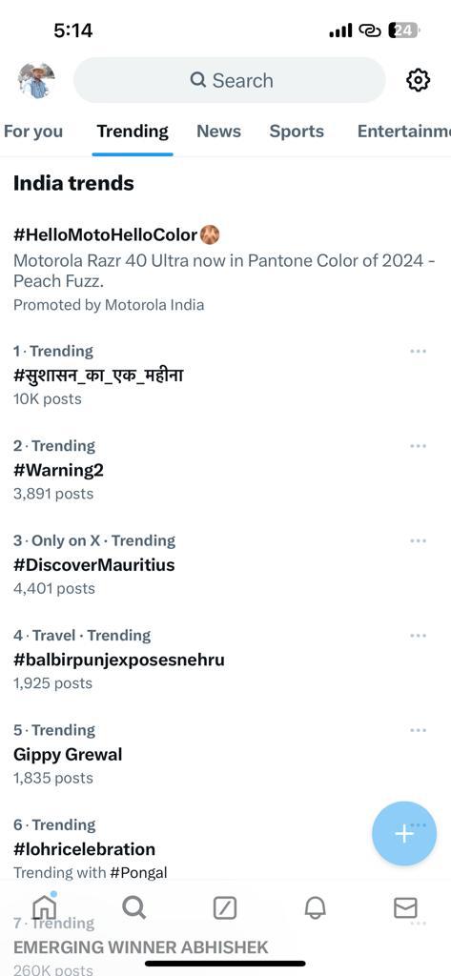Open Grok slash icon in bottom bar
The height and width of the screenshot is (976, 451).
tap(225, 908)
